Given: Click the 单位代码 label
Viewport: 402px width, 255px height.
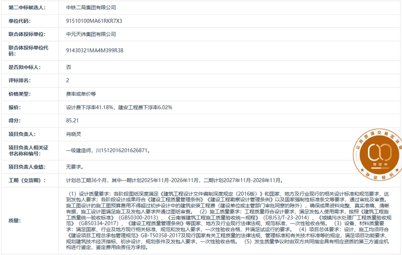Looking at the screenshot, I should [x=20, y=21].
